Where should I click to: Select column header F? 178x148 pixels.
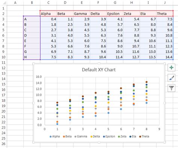(x=98, y=3)
